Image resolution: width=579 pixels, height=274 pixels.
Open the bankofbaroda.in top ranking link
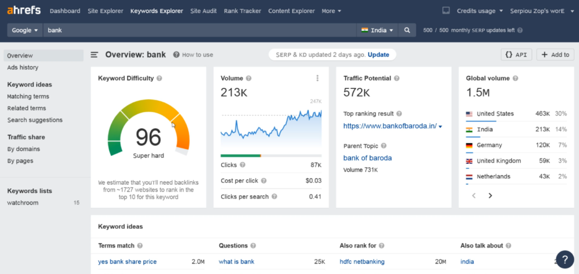click(x=390, y=126)
